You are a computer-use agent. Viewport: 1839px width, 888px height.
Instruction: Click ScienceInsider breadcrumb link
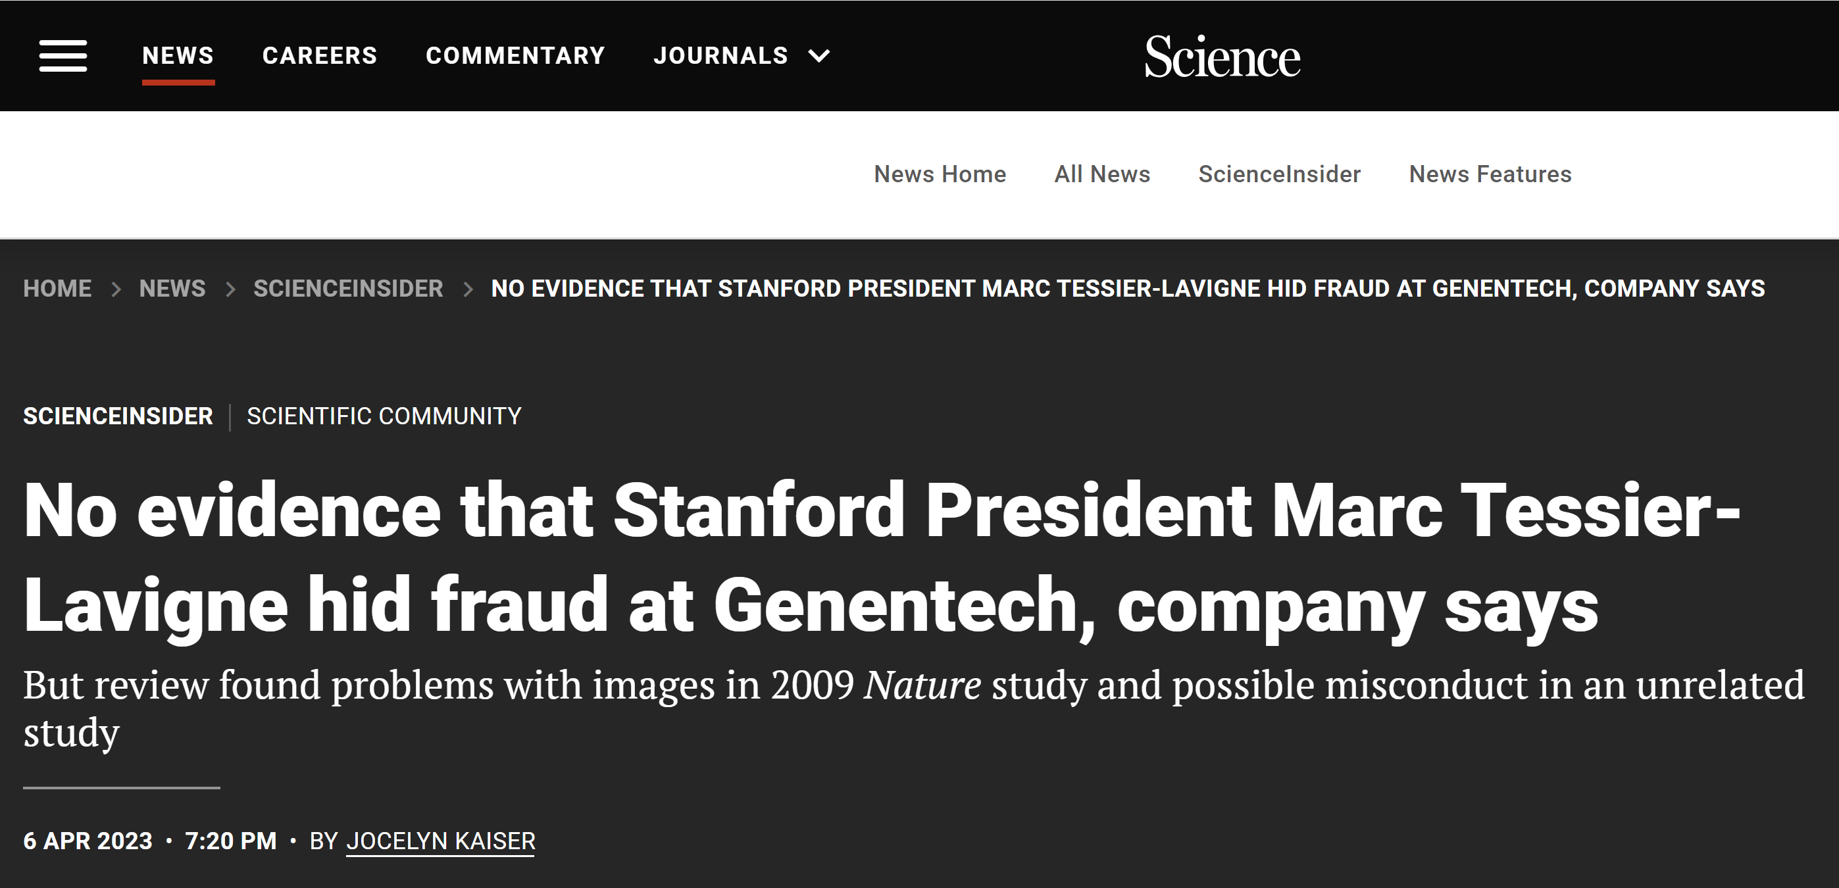(348, 288)
